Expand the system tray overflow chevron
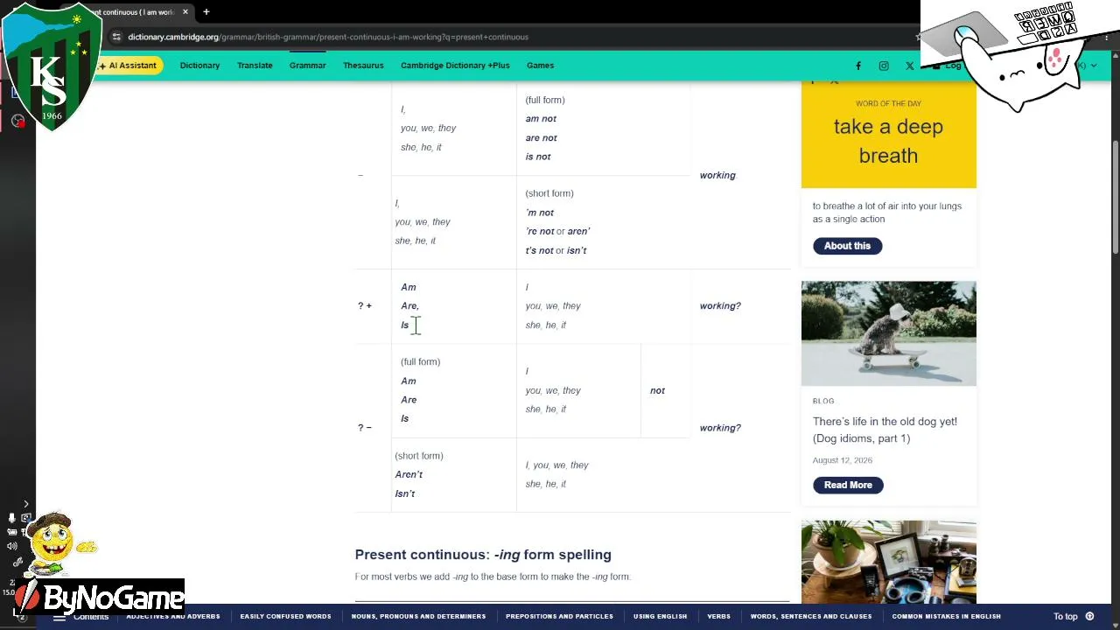The width and height of the screenshot is (1120, 630). point(26,504)
